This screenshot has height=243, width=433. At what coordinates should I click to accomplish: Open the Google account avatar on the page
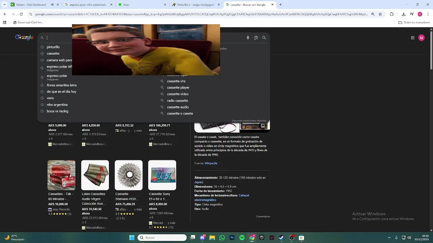point(421,38)
